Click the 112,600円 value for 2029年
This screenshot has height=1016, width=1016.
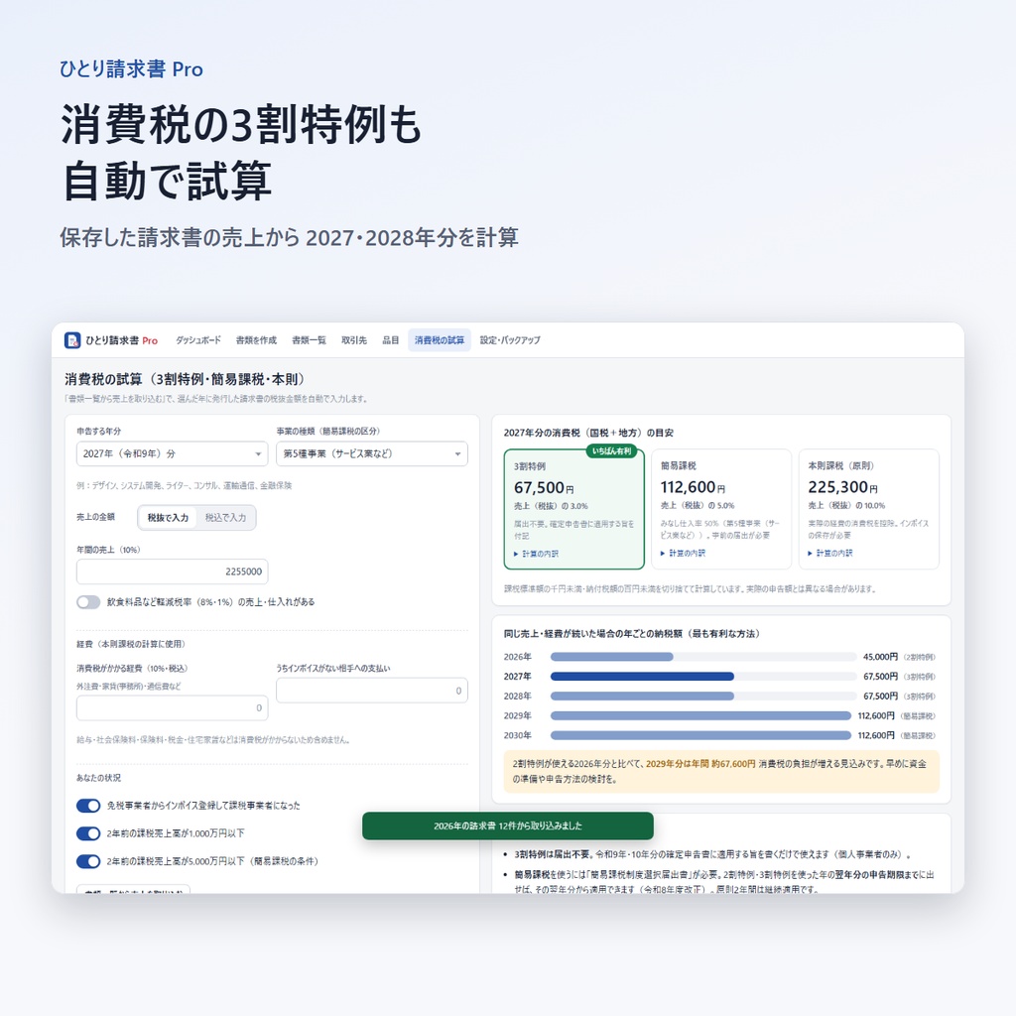876,716
